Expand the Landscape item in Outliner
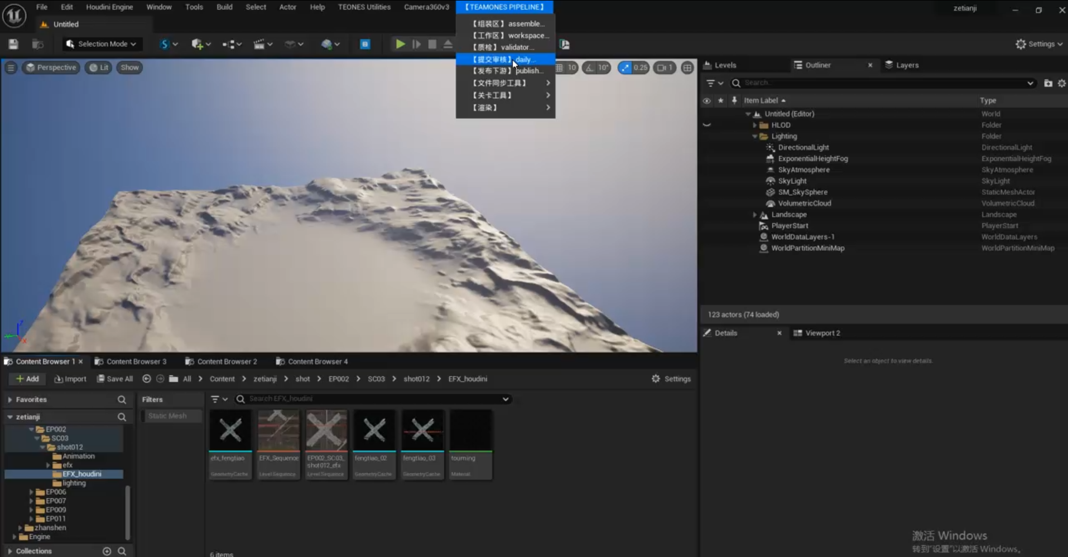Viewport: 1068px width, 557px height. (755, 215)
